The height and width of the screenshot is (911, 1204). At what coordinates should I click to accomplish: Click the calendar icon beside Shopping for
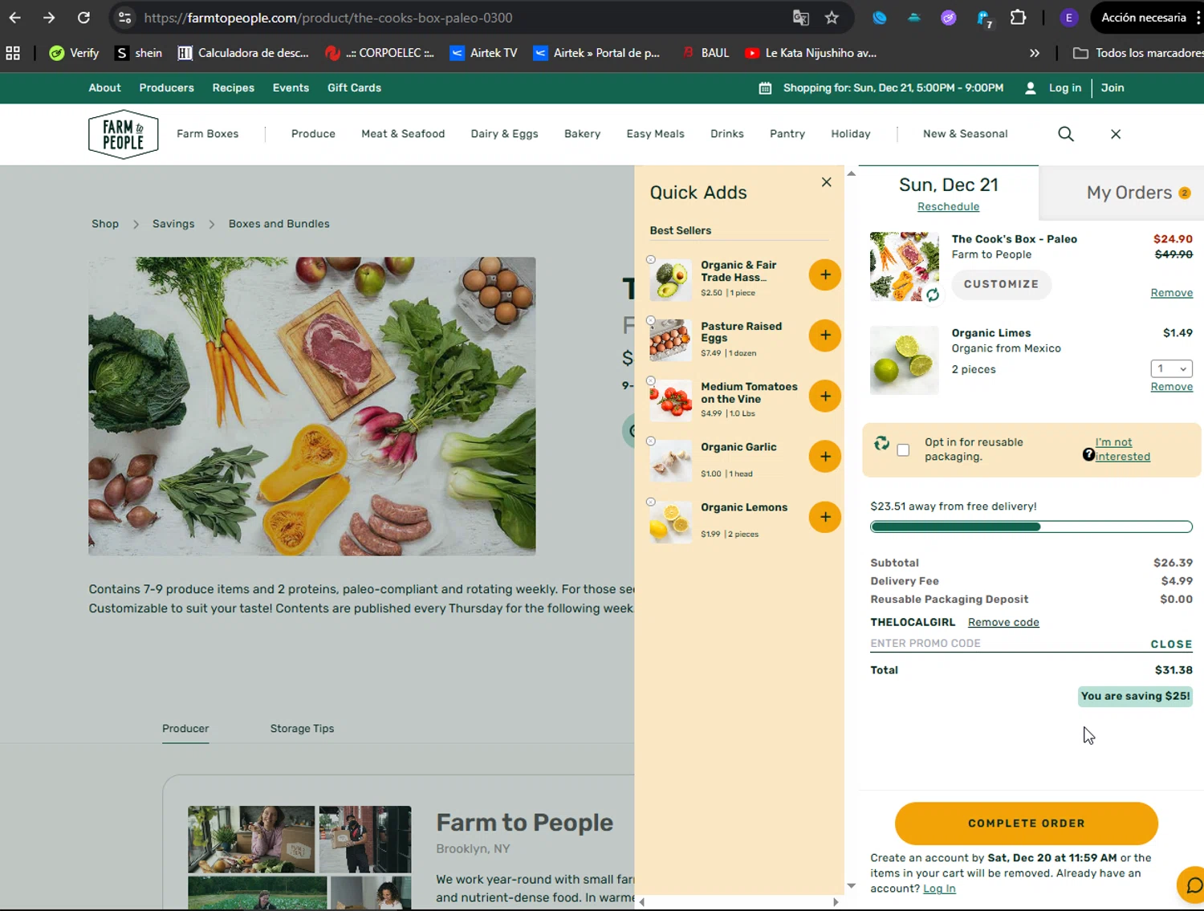click(766, 88)
